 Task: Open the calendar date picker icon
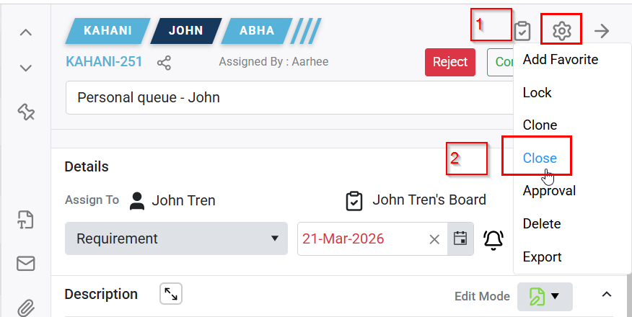(x=460, y=238)
